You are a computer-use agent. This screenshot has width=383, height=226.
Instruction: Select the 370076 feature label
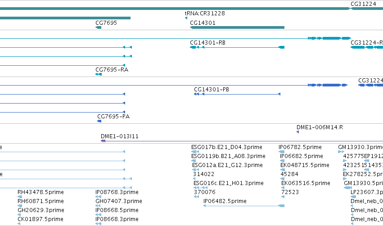(205, 192)
